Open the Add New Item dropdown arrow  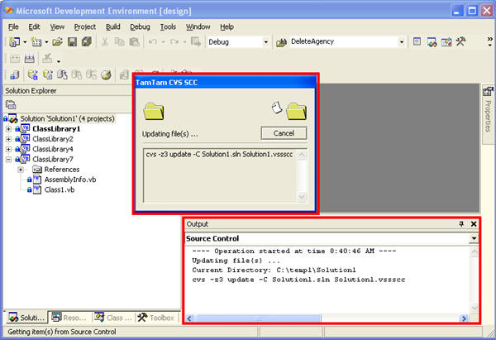pyautogui.click(x=46, y=42)
